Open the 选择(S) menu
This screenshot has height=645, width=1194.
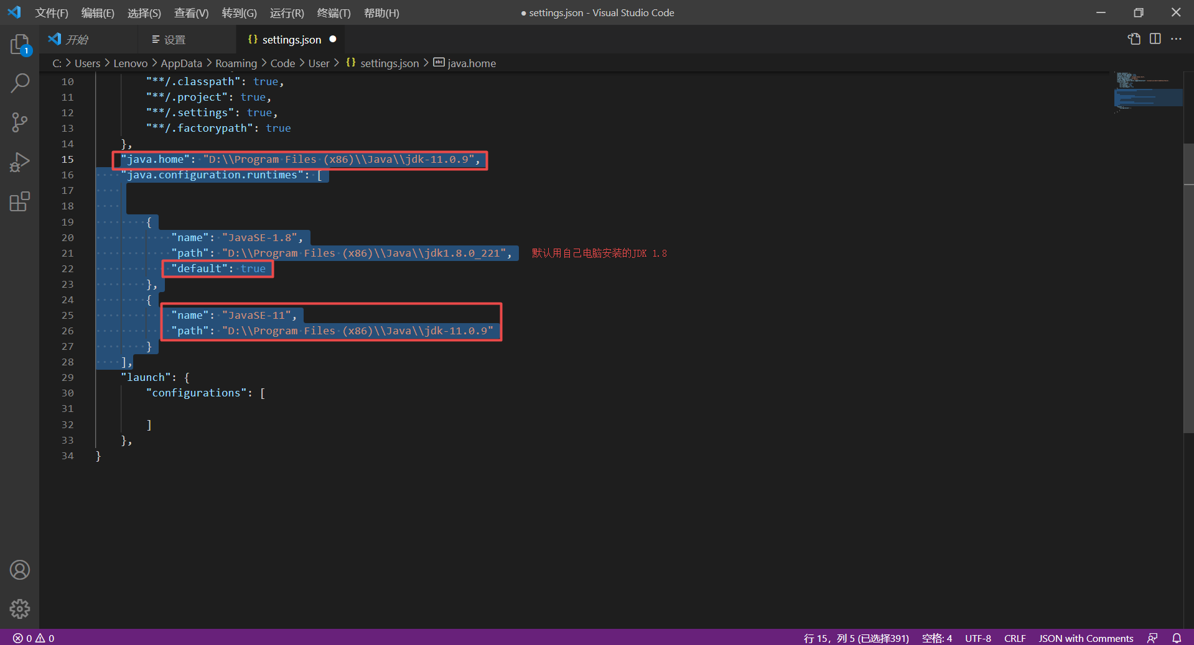[144, 13]
